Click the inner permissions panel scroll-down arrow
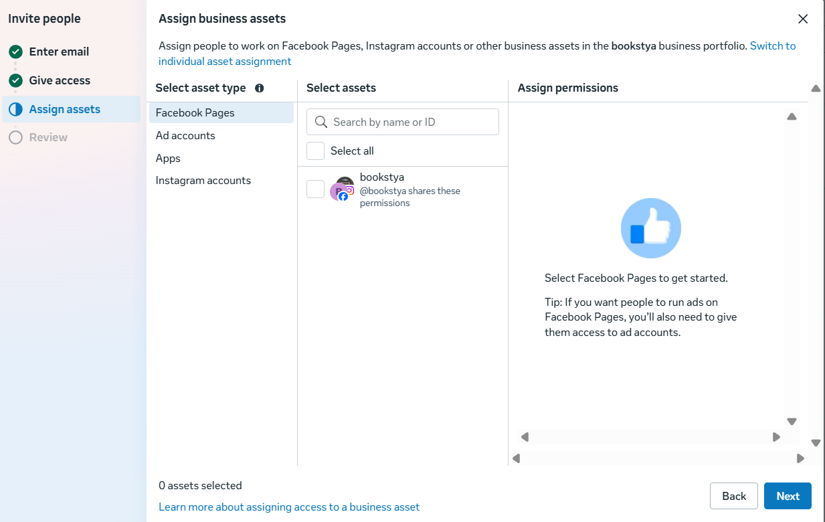 click(792, 422)
